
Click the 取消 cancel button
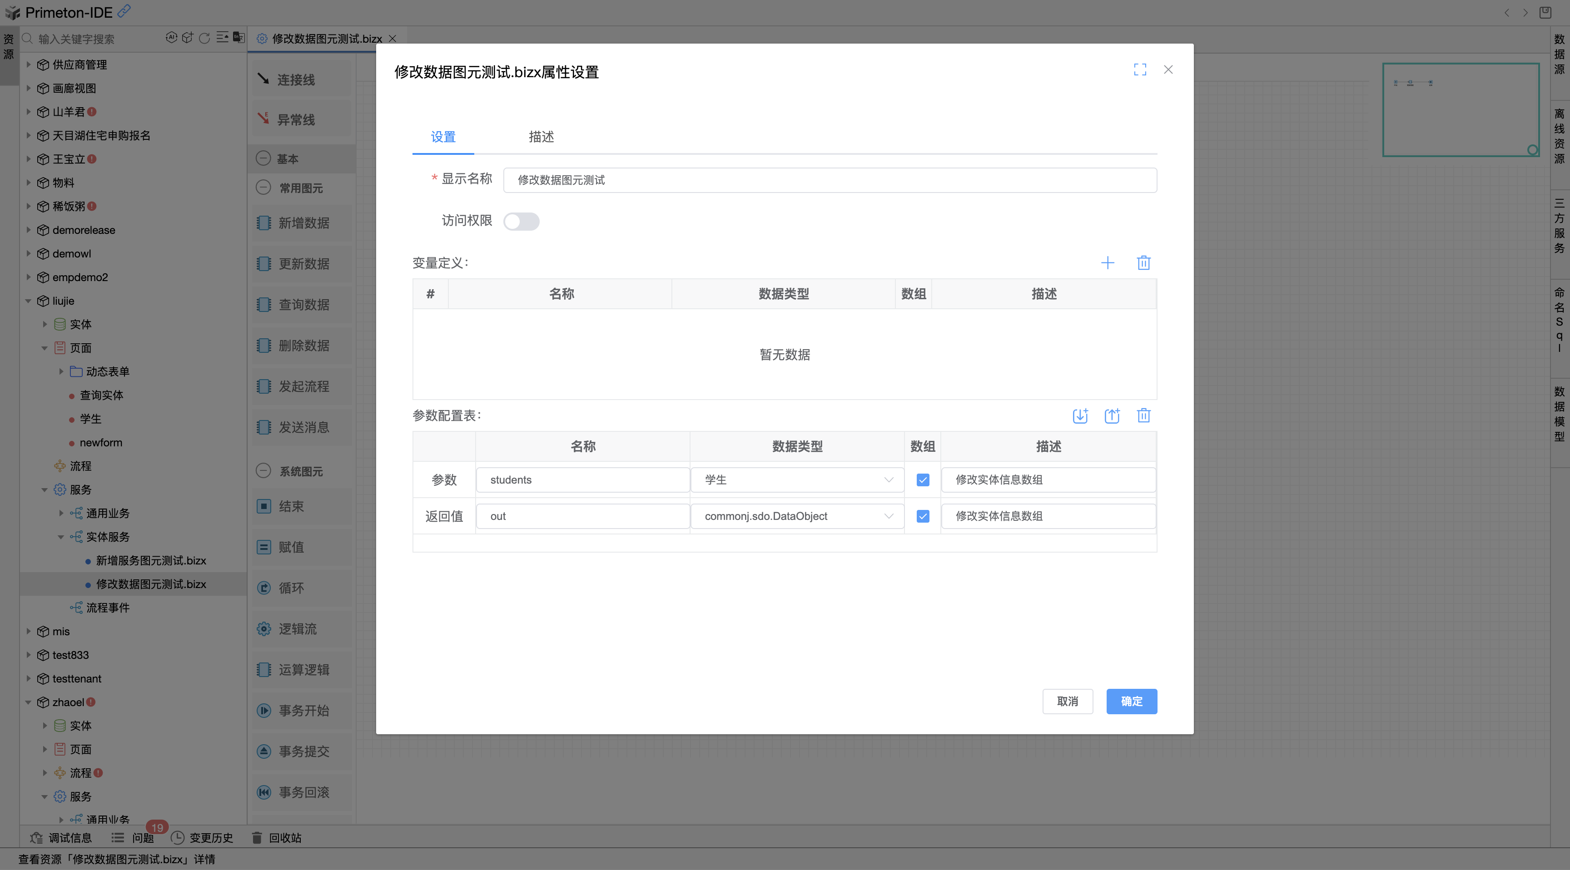[x=1068, y=701]
